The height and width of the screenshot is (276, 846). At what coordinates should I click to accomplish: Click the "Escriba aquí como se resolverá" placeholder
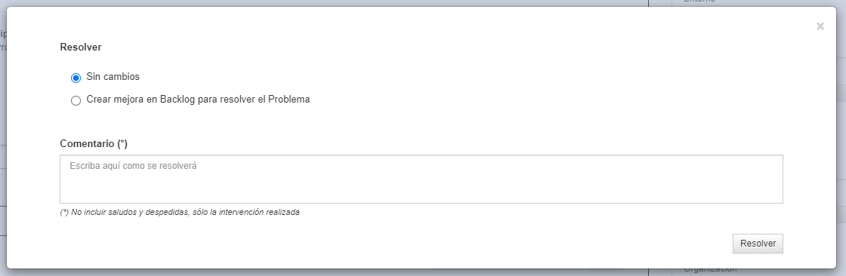coord(133,166)
